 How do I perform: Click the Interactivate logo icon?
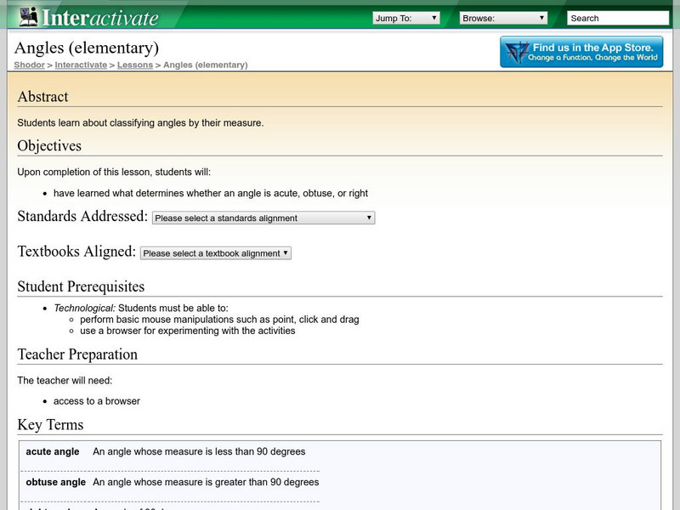[29, 17]
